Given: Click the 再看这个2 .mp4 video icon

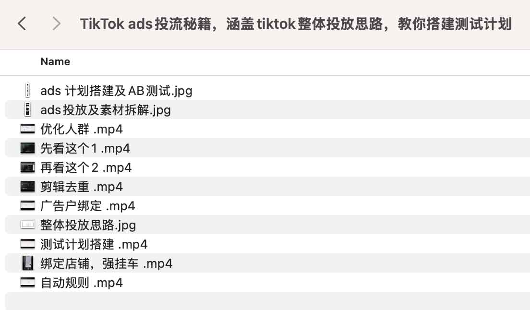Looking at the screenshot, I should tap(28, 167).
